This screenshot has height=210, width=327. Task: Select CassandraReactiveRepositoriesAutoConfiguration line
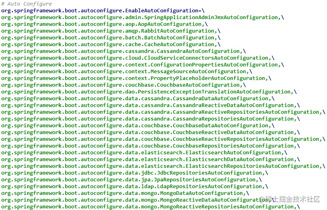tap(163, 112)
